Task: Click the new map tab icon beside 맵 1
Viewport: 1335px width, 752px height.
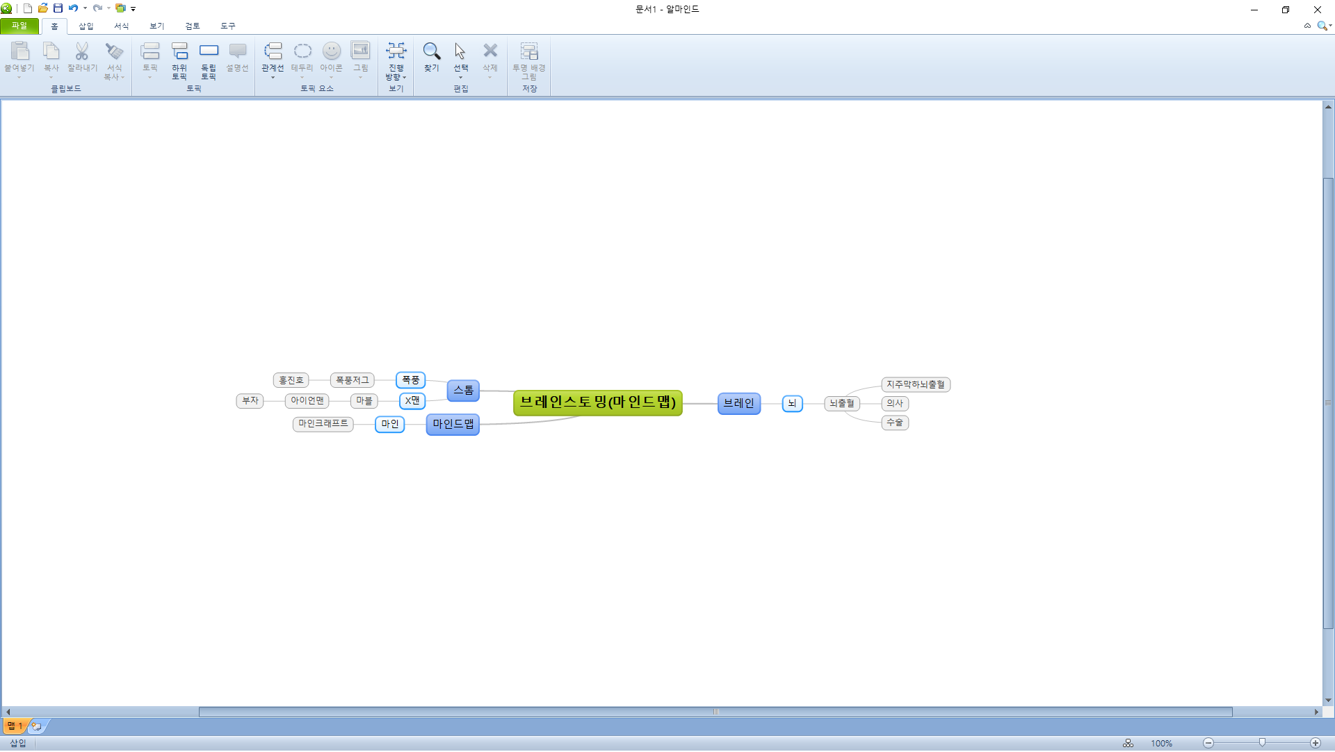Action: pyautogui.click(x=37, y=727)
